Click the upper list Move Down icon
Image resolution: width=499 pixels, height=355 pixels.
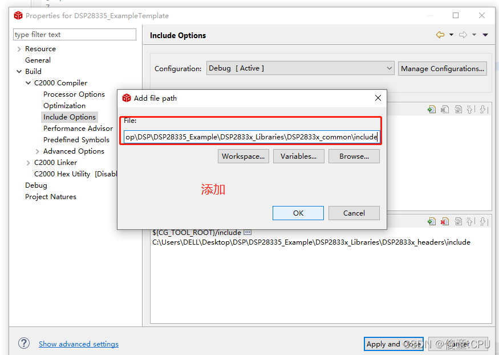[484, 110]
